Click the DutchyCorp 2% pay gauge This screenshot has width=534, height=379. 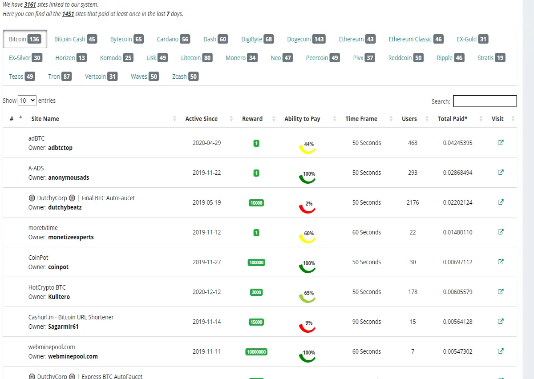(x=307, y=206)
